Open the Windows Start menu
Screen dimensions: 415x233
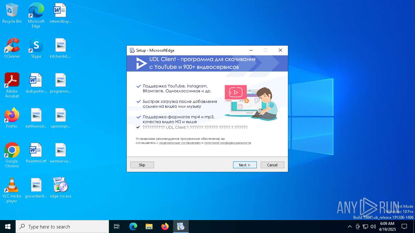8,227
